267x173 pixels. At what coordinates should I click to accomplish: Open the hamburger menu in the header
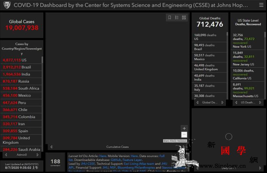click(x=261, y=5)
